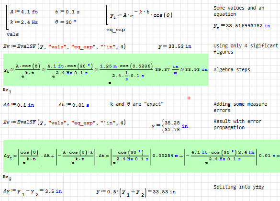Click the comment 'Algebra steps'
This screenshot has height=201, width=280.
pos(232,69)
